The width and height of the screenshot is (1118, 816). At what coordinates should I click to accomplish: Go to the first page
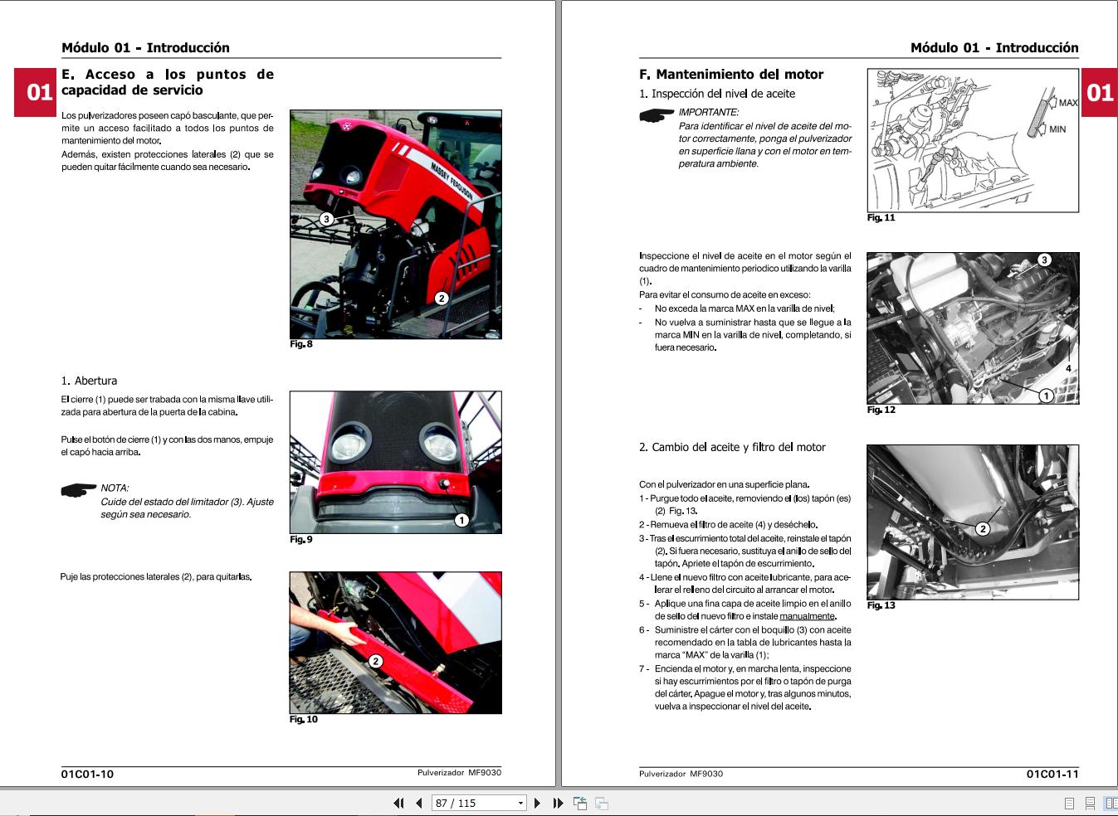tap(398, 803)
